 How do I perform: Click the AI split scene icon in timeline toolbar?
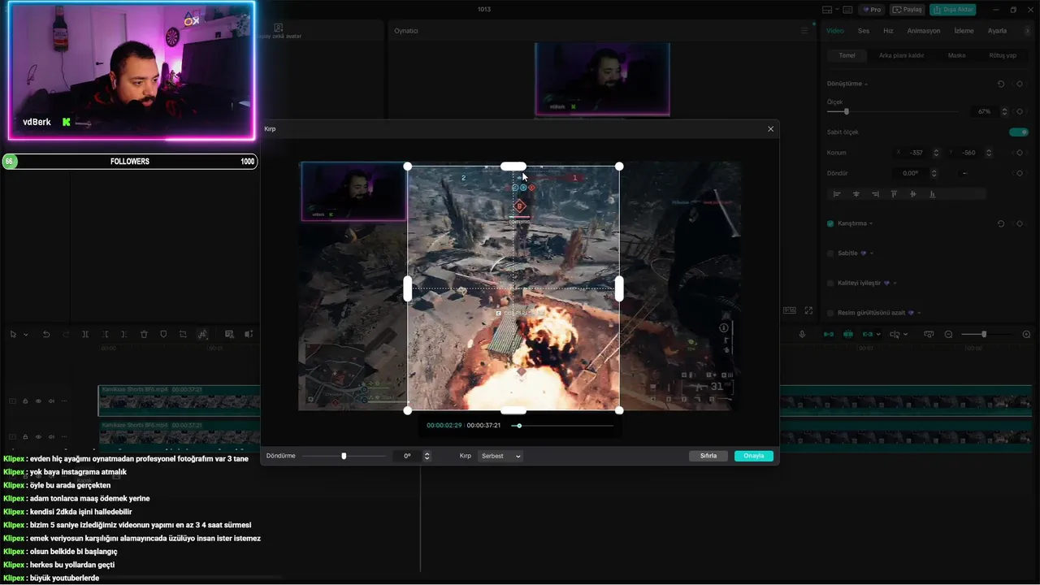[249, 334]
